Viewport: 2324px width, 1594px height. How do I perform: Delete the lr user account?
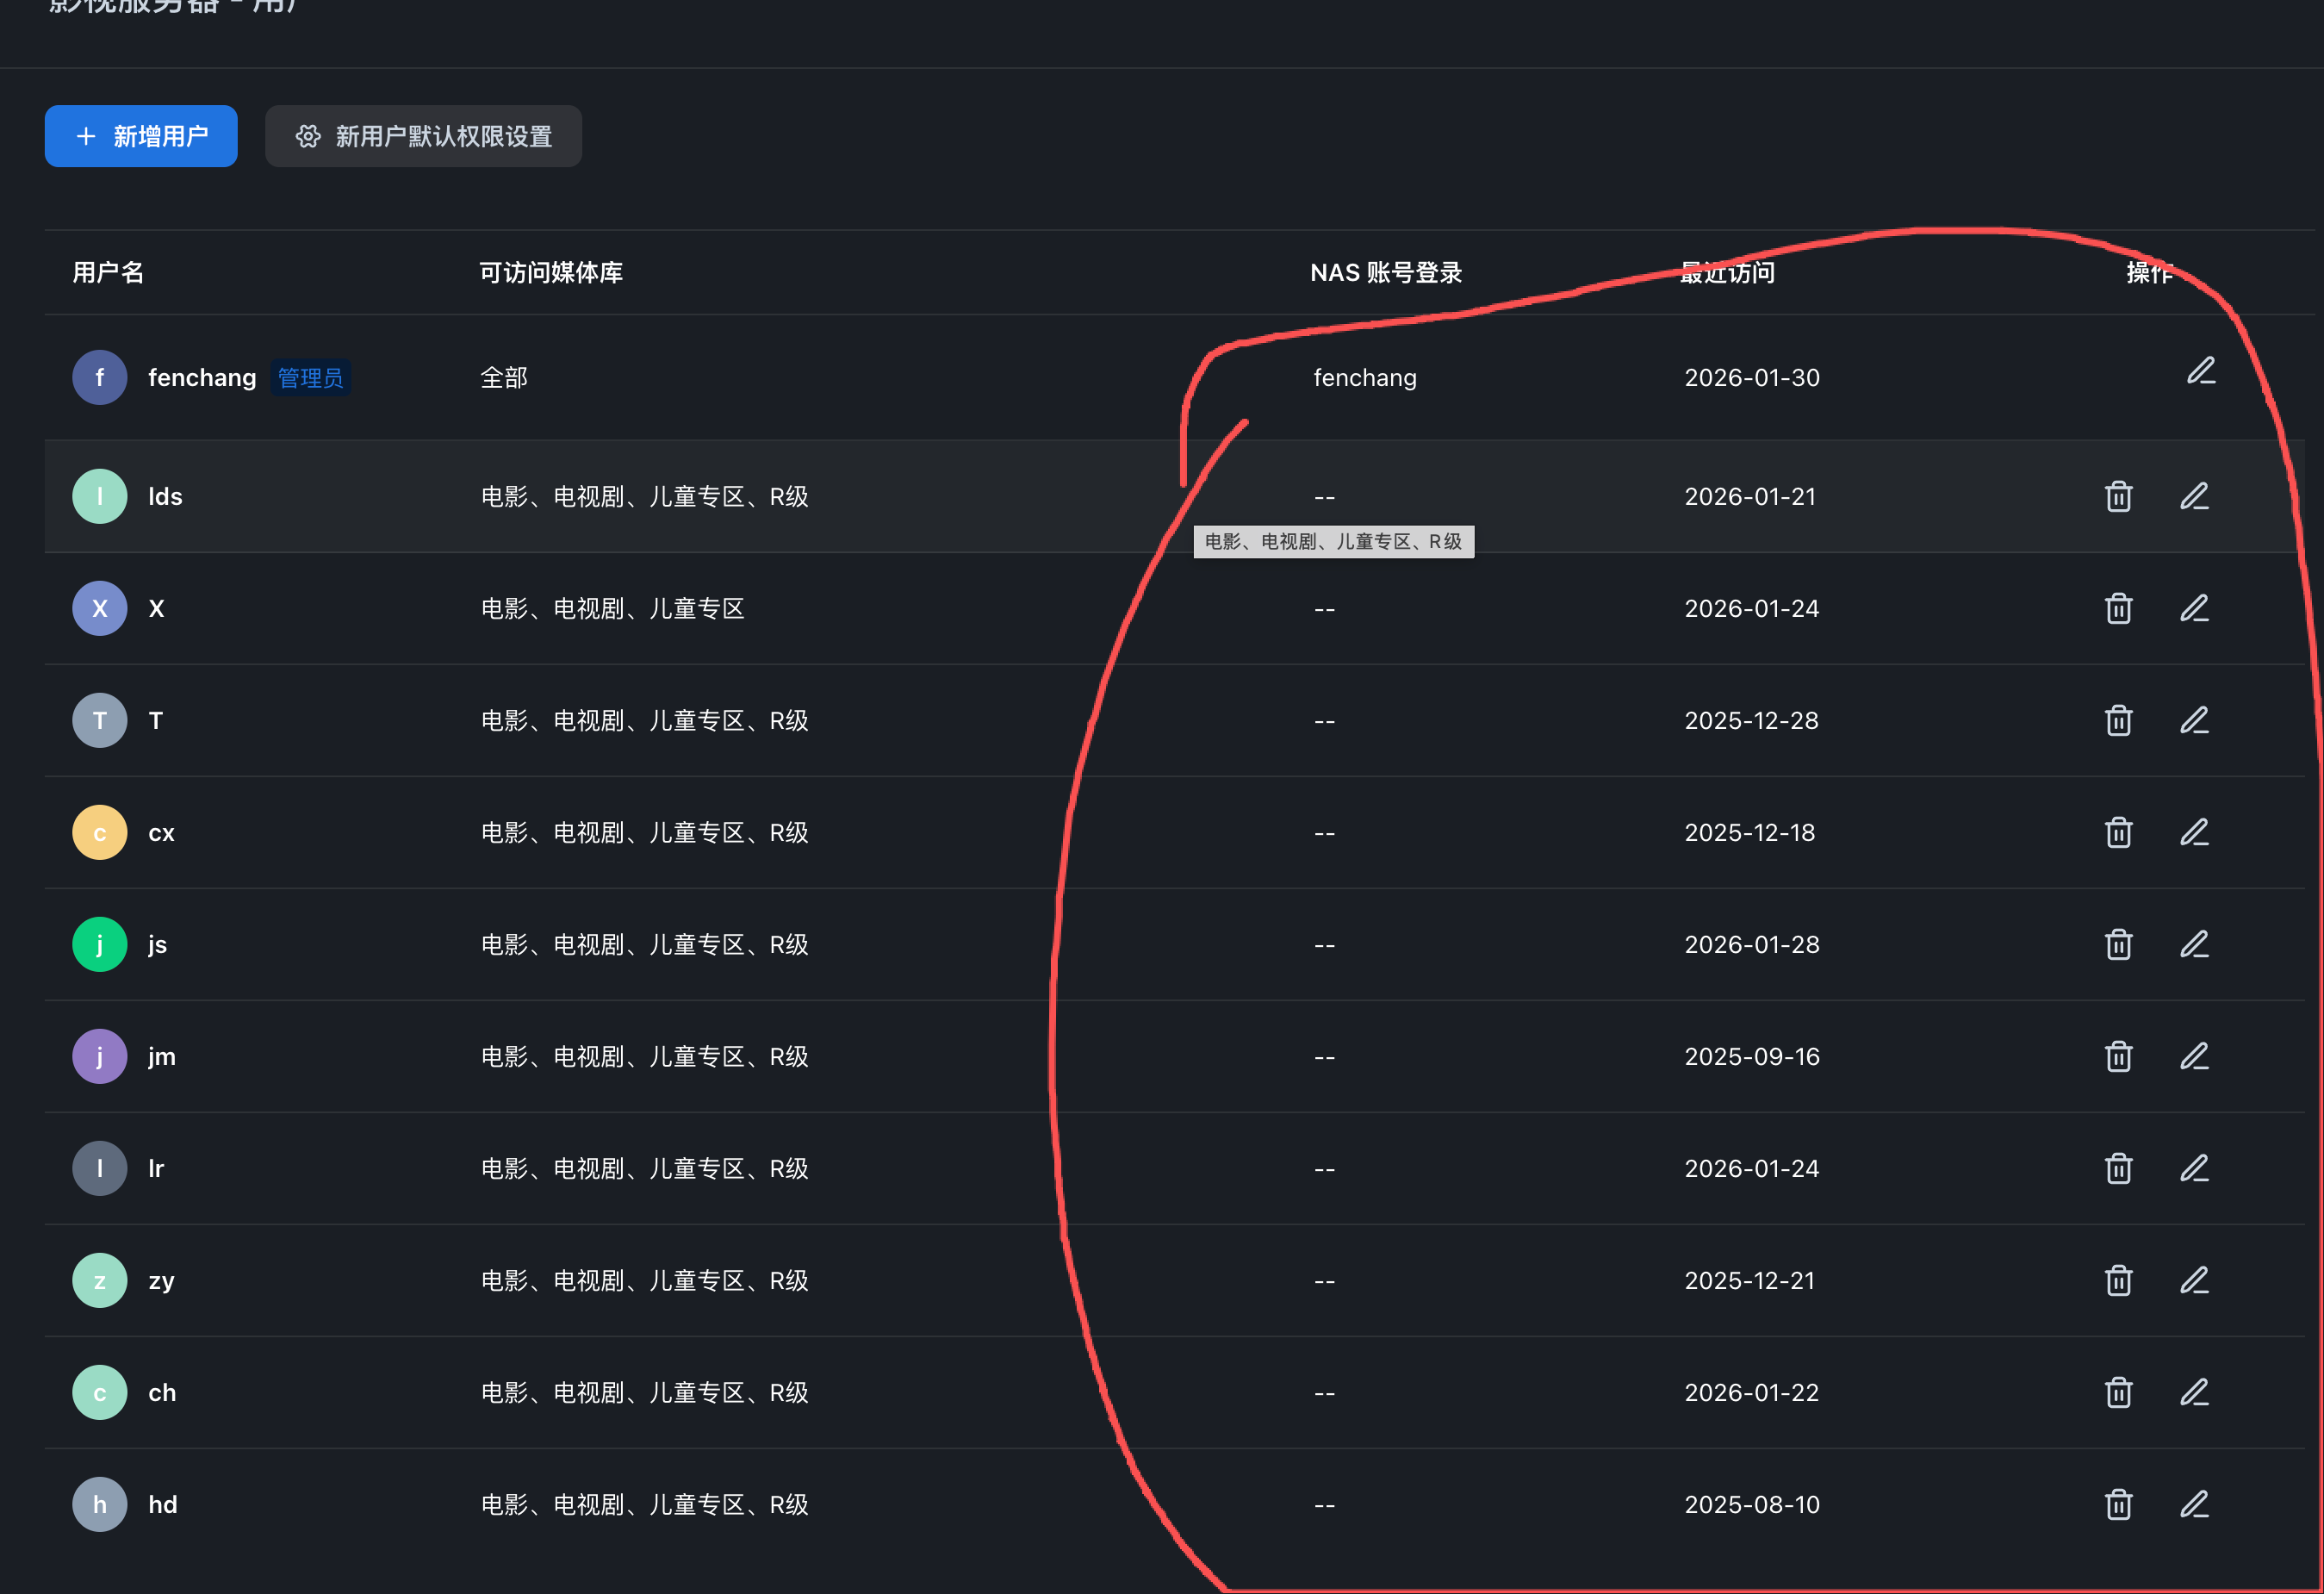coord(2118,1169)
